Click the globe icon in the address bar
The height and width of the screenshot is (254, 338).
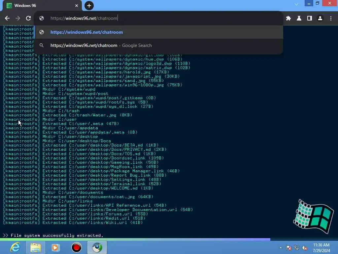click(42, 19)
